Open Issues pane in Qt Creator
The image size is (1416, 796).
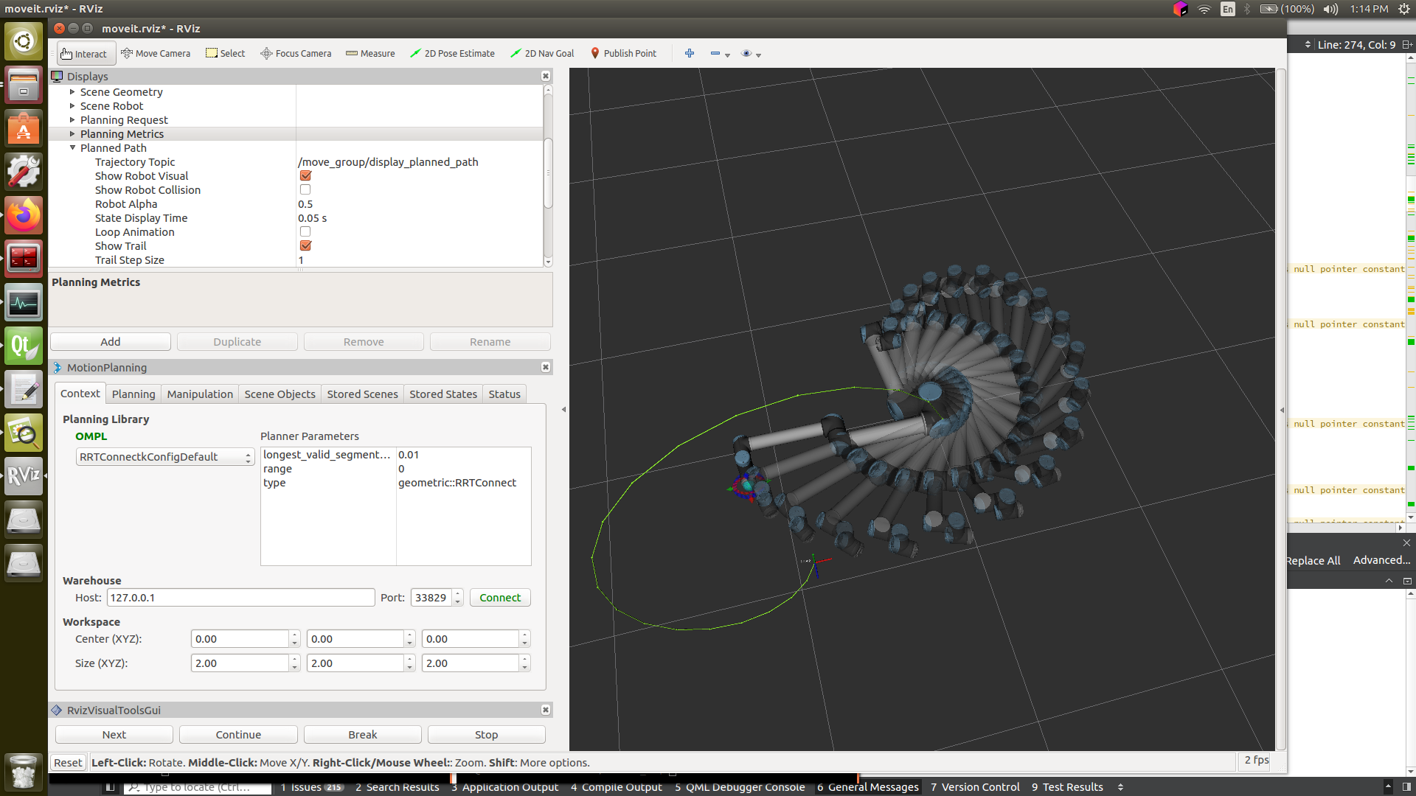tap(312, 787)
